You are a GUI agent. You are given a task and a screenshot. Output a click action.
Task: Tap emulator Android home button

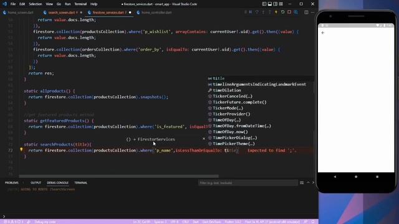click(356, 177)
